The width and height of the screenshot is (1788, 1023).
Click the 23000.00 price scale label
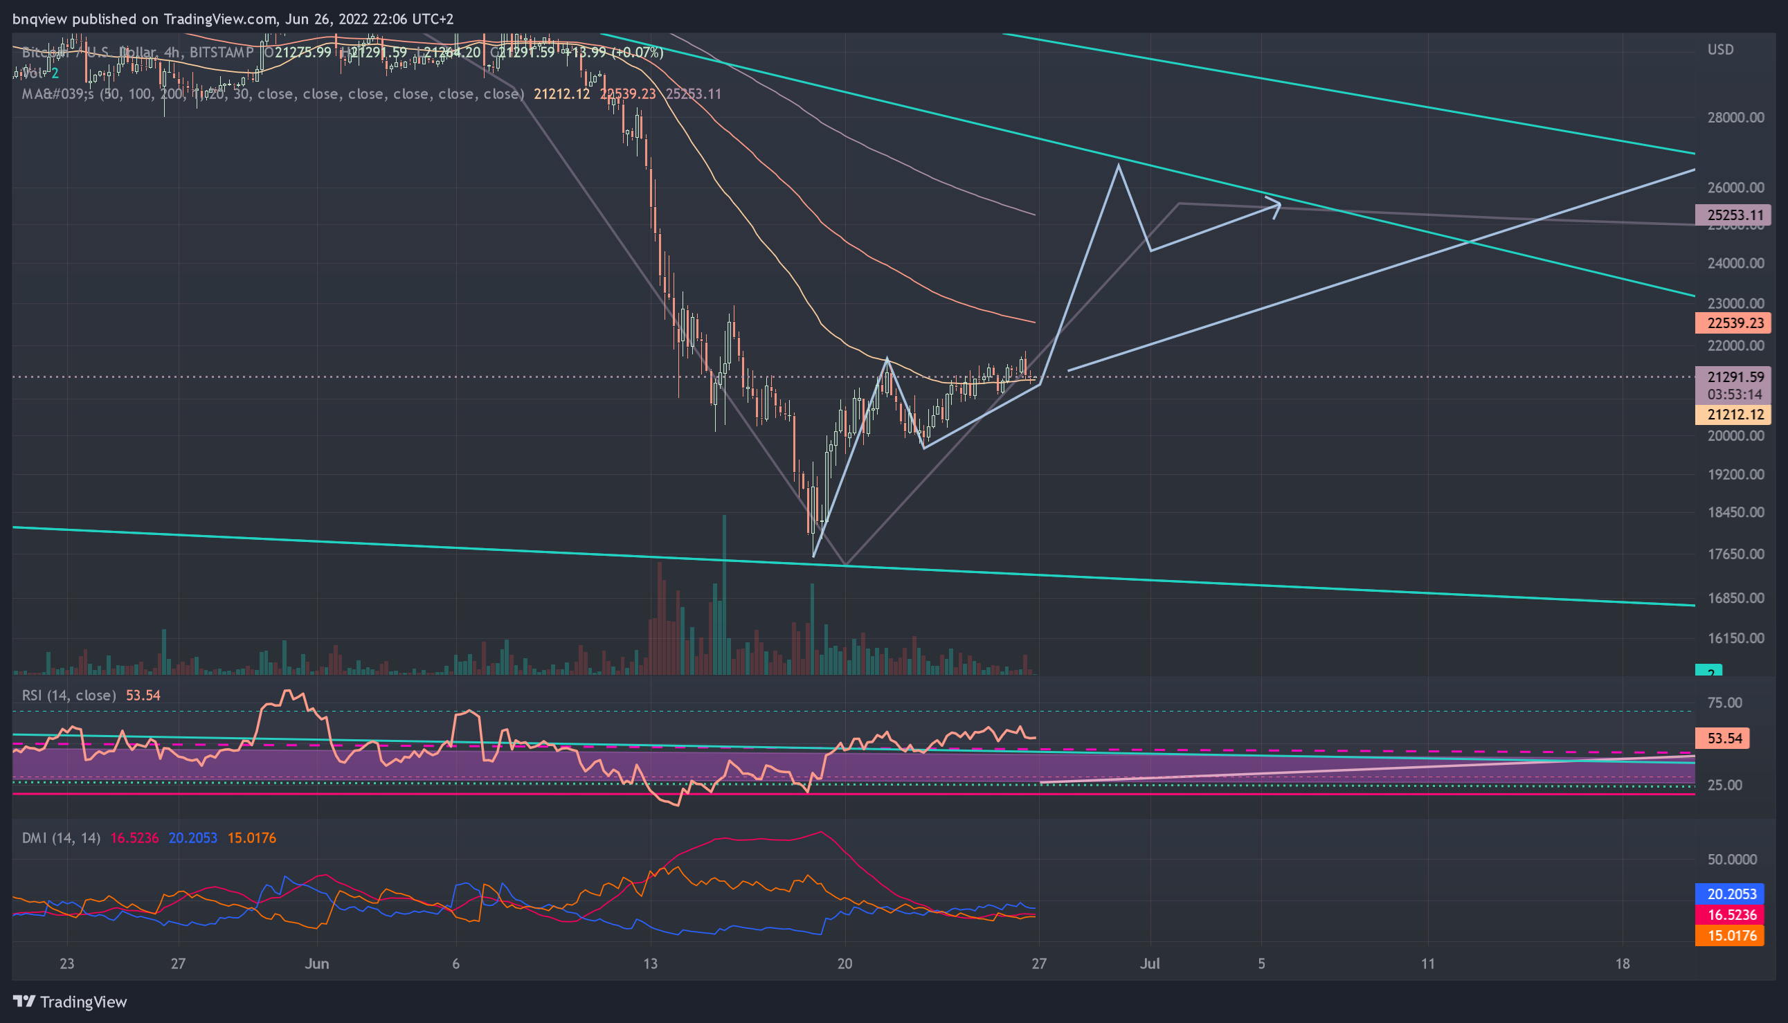(1735, 304)
